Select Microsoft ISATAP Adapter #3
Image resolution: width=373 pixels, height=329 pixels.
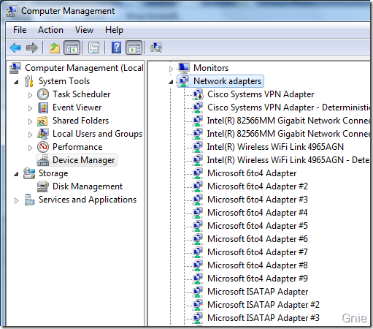point(264,318)
